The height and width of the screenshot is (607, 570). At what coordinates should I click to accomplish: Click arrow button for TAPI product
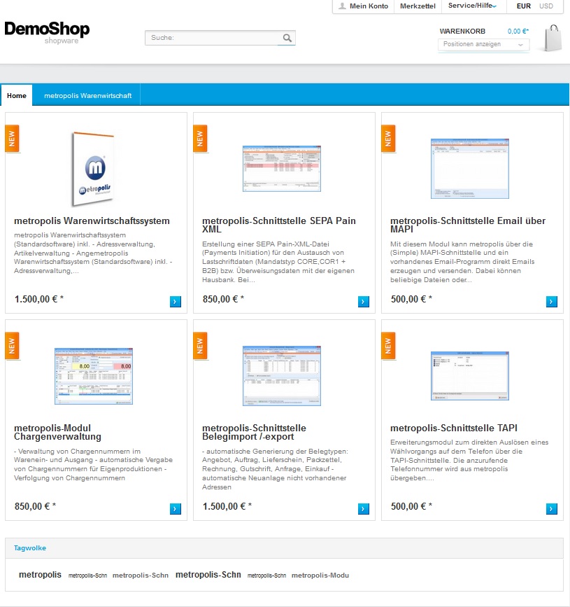point(551,509)
